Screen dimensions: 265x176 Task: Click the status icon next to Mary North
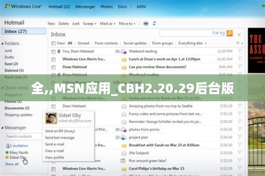point(7,152)
